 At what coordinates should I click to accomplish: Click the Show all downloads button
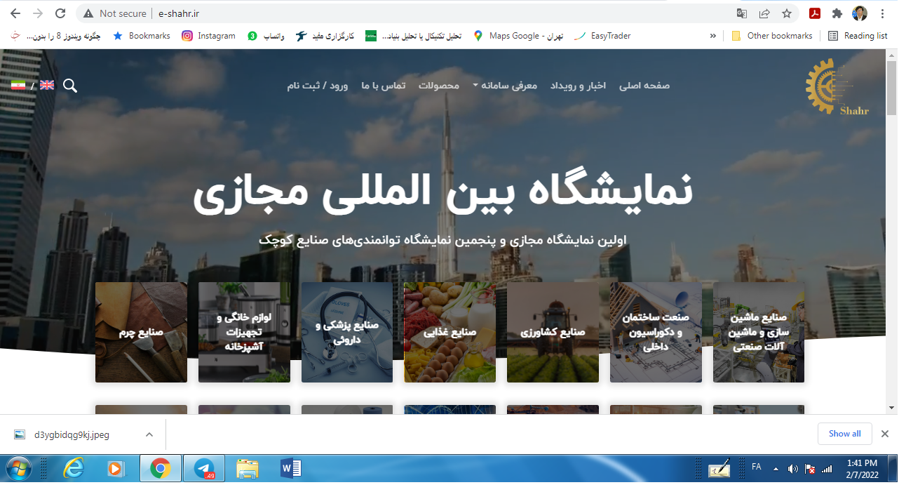[844, 434]
